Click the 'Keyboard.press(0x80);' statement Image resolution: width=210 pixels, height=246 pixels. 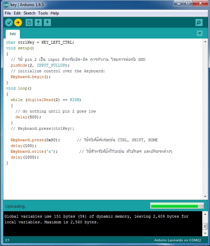point(35,140)
